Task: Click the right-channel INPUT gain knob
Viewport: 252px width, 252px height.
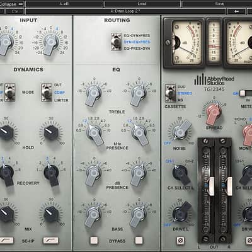Action: coord(50,43)
